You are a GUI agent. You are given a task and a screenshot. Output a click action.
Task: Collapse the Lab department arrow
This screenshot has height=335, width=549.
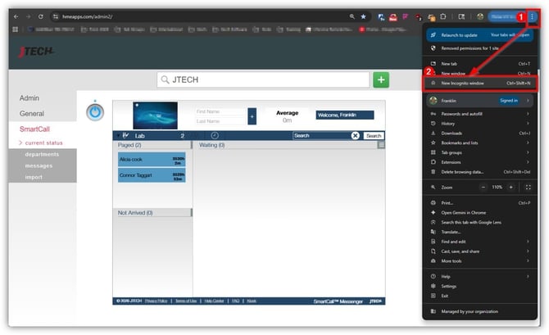coord(119,135)
